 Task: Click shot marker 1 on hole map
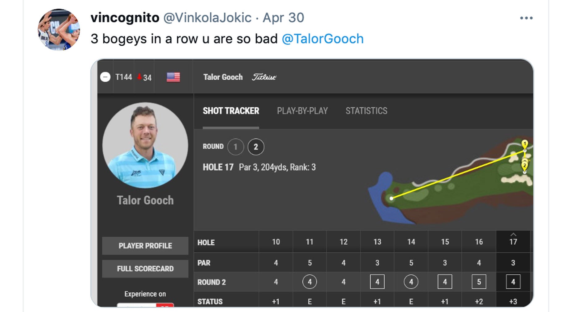coord(525,144)
